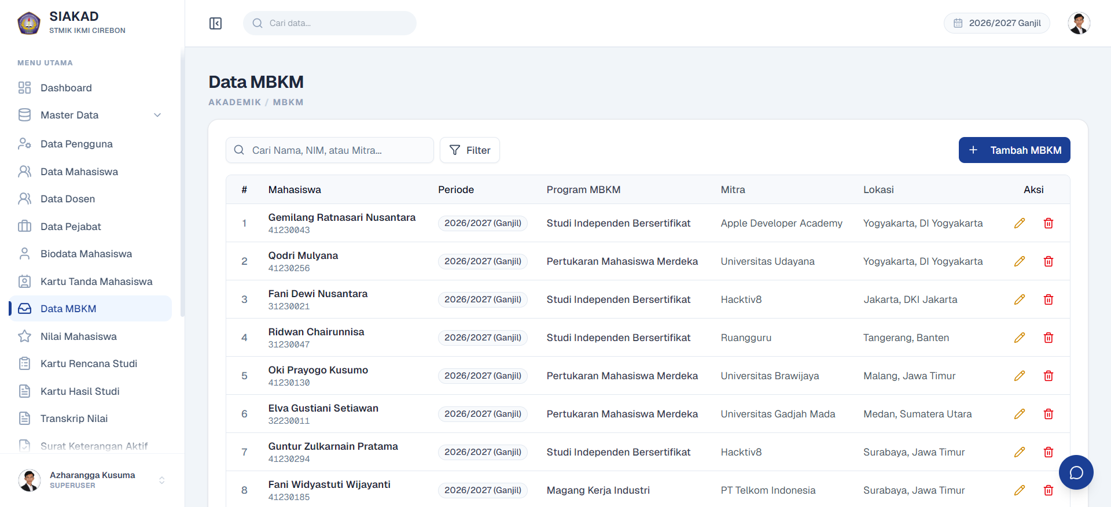Focus the Cari Nama, NIM, atau Mitra field

pyautogui.click(x=329, y=150)
